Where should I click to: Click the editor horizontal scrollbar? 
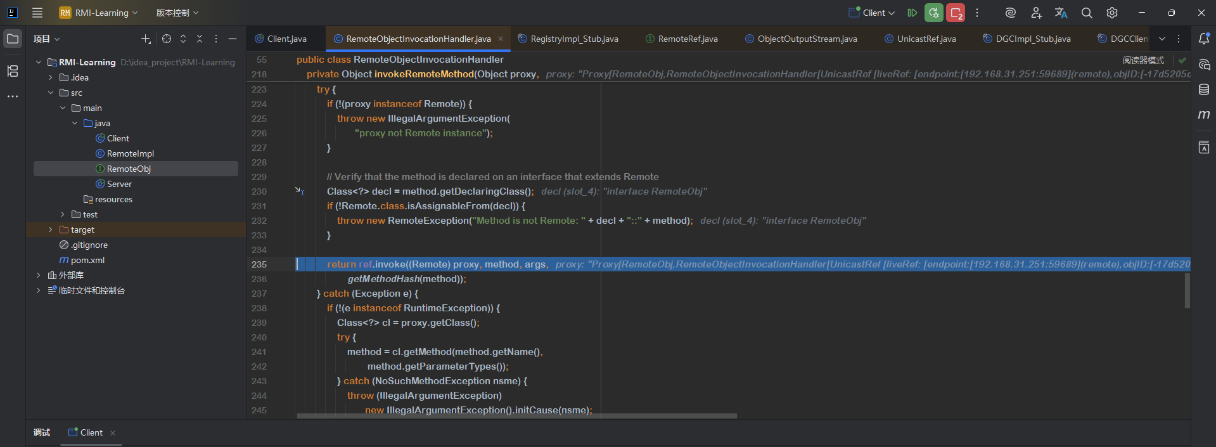(x=516, y=416)
